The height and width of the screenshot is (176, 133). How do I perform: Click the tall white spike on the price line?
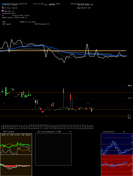[87, 49]
